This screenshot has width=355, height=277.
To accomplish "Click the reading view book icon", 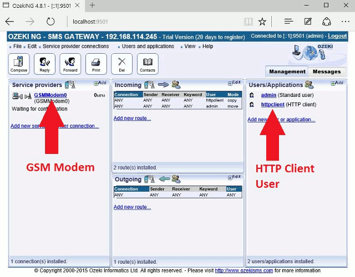I will click(x=248, y=22).
